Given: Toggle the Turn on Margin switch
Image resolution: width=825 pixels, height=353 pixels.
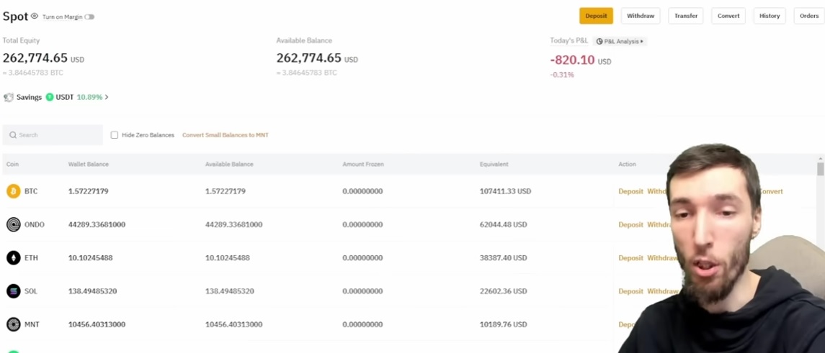Looking at the screenshot, I should tap(89, 17).
